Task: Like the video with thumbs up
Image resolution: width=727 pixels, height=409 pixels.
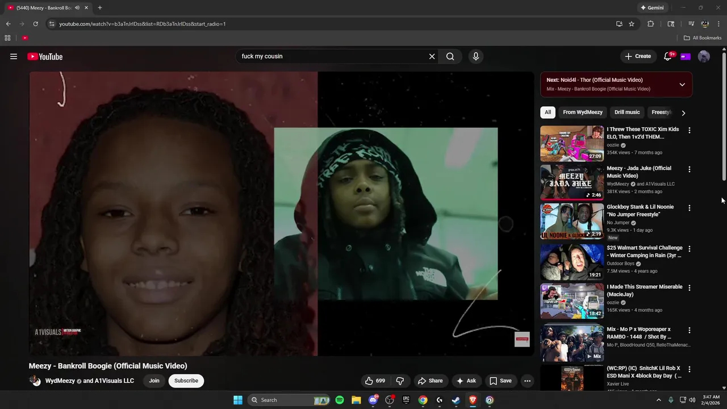Action: click(375, 381)
